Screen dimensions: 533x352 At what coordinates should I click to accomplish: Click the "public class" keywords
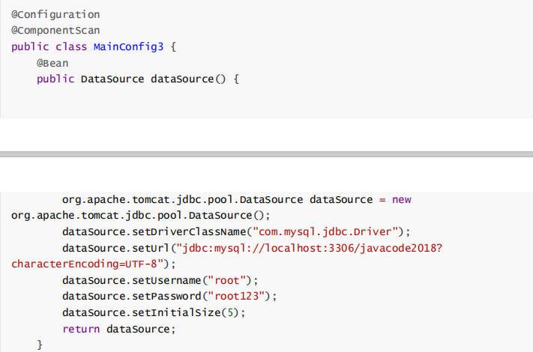[49, 46]
